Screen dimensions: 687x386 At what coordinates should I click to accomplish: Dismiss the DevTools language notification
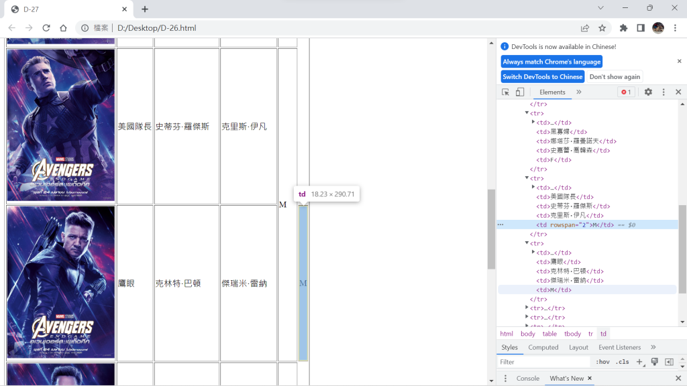[x=679, y=61]
